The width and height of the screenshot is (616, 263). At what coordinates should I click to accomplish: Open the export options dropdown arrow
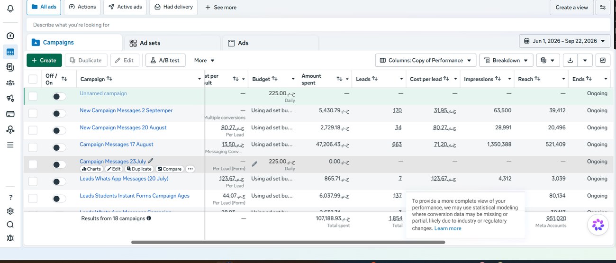tap(585, 60)
